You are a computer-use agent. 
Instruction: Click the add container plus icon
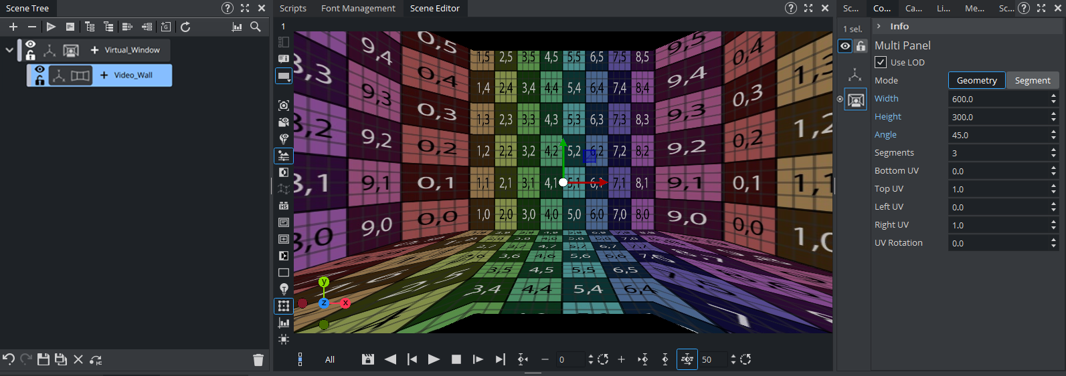13,27
